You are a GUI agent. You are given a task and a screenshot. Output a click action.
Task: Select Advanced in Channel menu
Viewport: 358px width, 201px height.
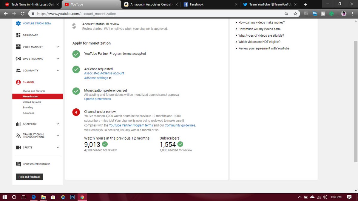point(29,113)
